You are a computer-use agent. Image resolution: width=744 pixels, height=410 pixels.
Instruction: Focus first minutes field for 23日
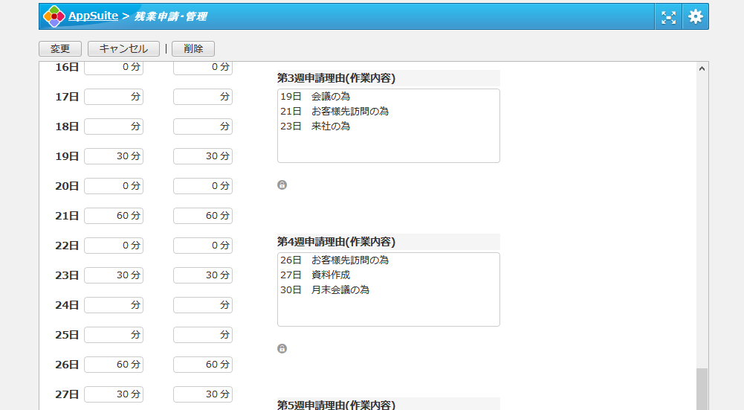click(113, 275)
